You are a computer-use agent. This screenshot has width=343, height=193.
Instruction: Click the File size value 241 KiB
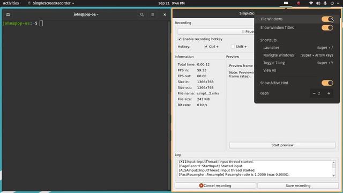(203, 99)
